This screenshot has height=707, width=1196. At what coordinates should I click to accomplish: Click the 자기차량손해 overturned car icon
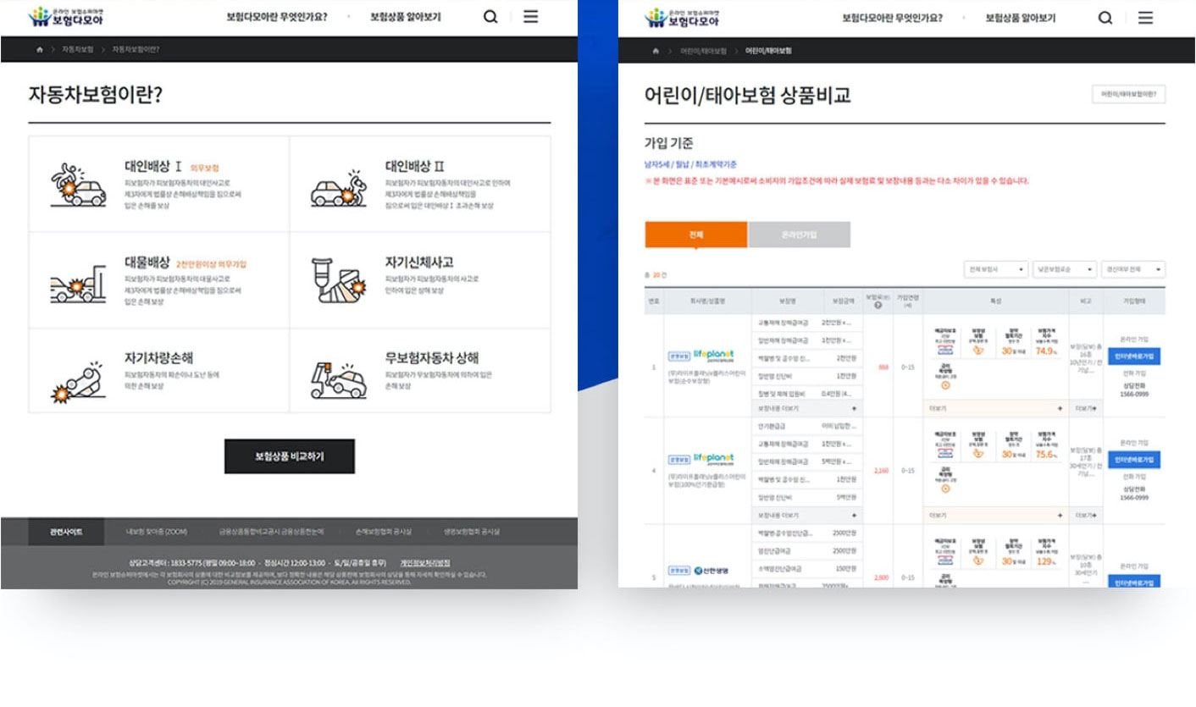point(78,378)
